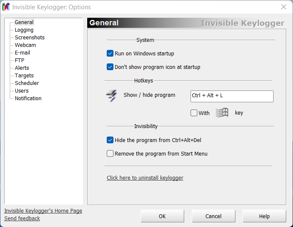Enable the With Windows key checkbox

194,113
